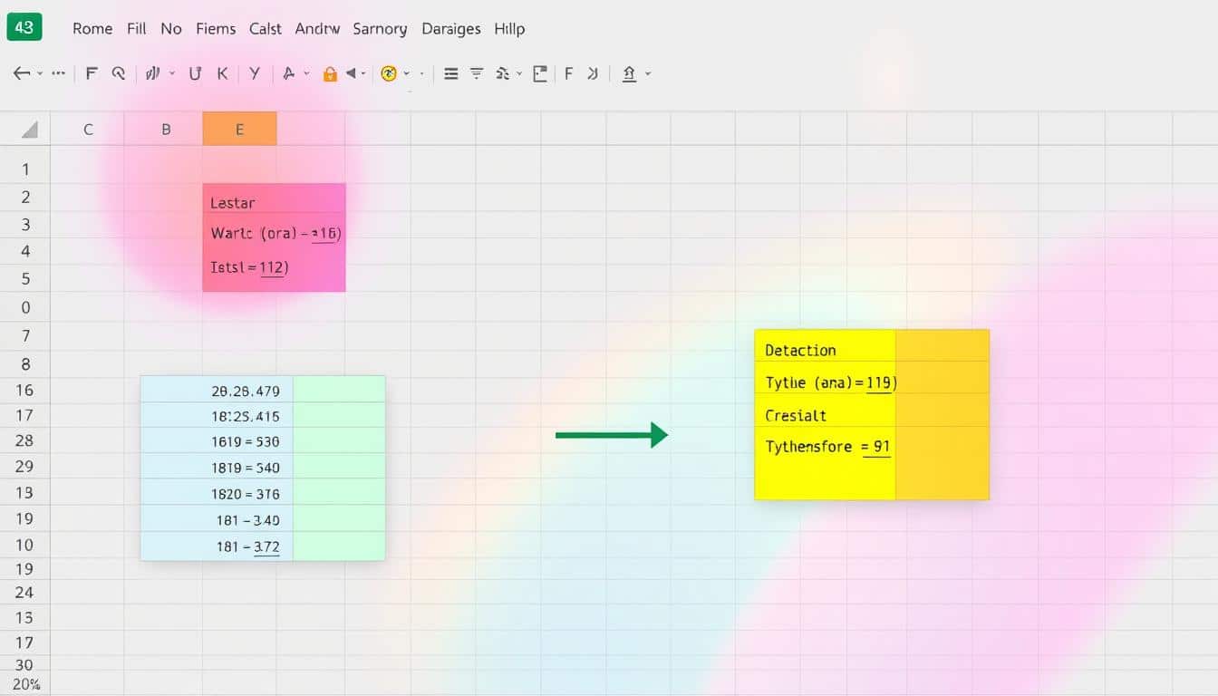Click the K icon in the toolbar
The image size is (1218, 696).
pyautogui.click(x=222, y=74)
